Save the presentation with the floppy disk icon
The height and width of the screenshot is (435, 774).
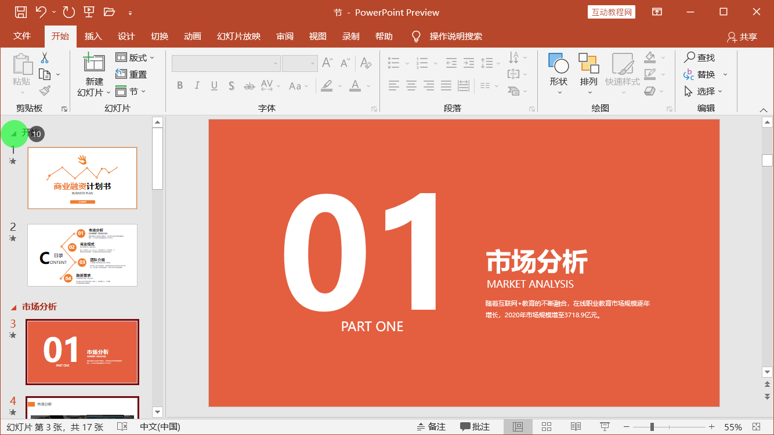point(20,12)
